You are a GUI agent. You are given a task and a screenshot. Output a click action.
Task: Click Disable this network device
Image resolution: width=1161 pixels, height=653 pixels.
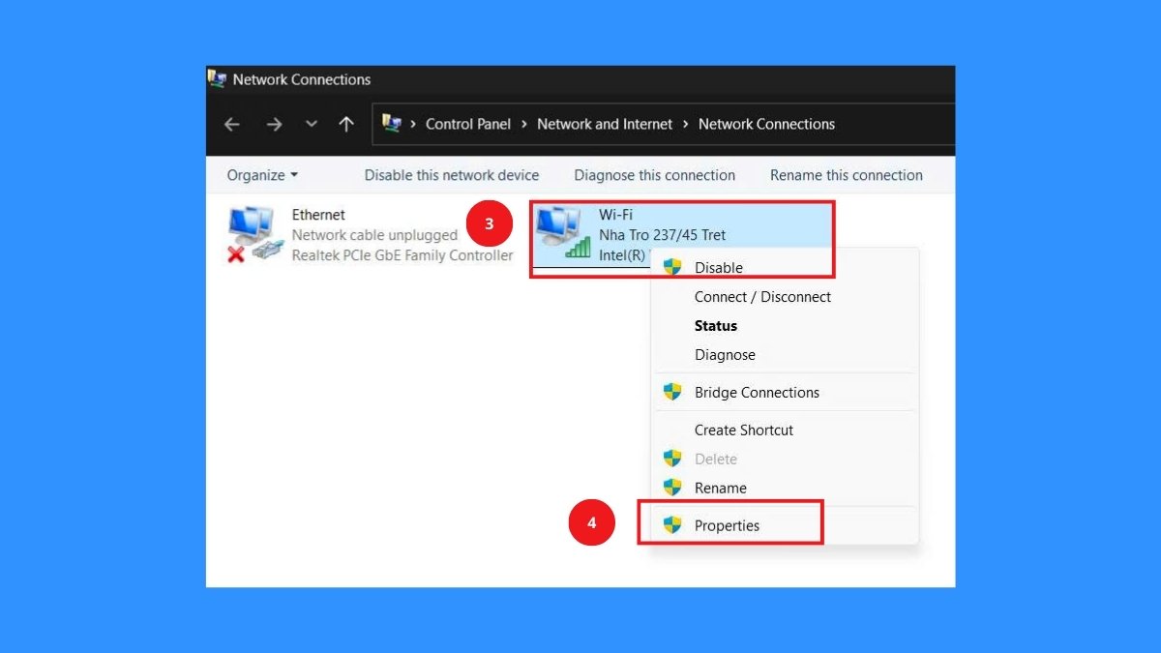click(451, 175)
